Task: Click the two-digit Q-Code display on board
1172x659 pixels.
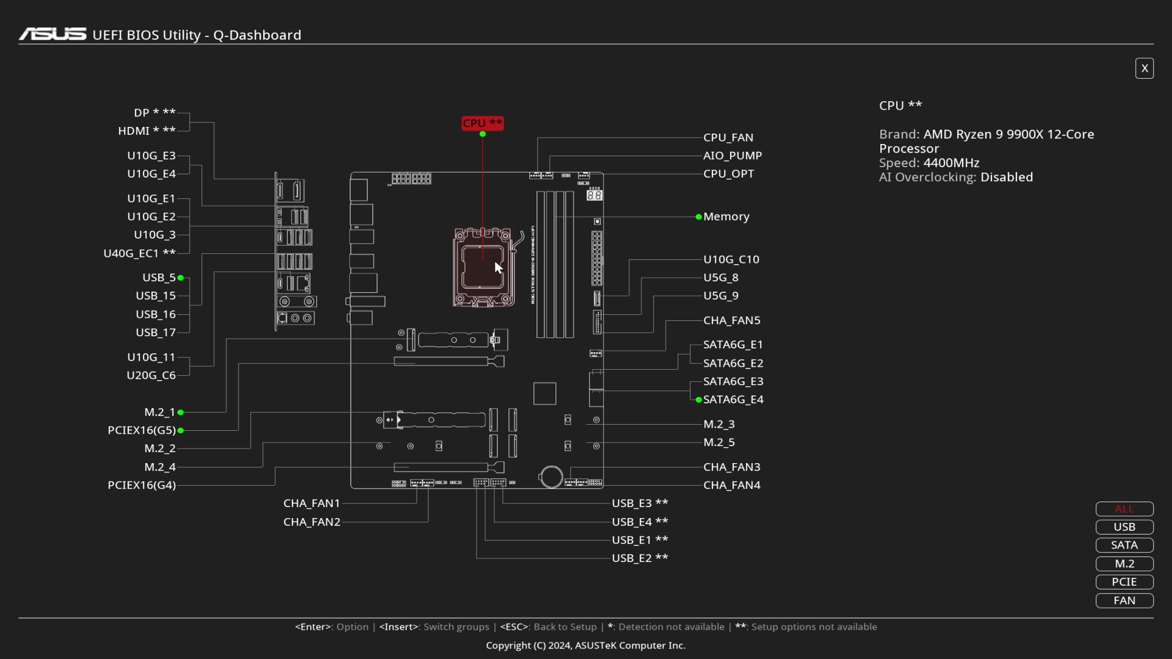Action: 594,195
